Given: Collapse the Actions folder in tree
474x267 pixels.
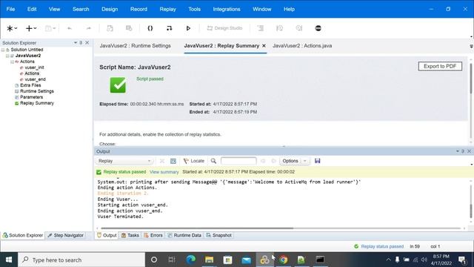Looking at the screenshot, I should click(12, 62).
